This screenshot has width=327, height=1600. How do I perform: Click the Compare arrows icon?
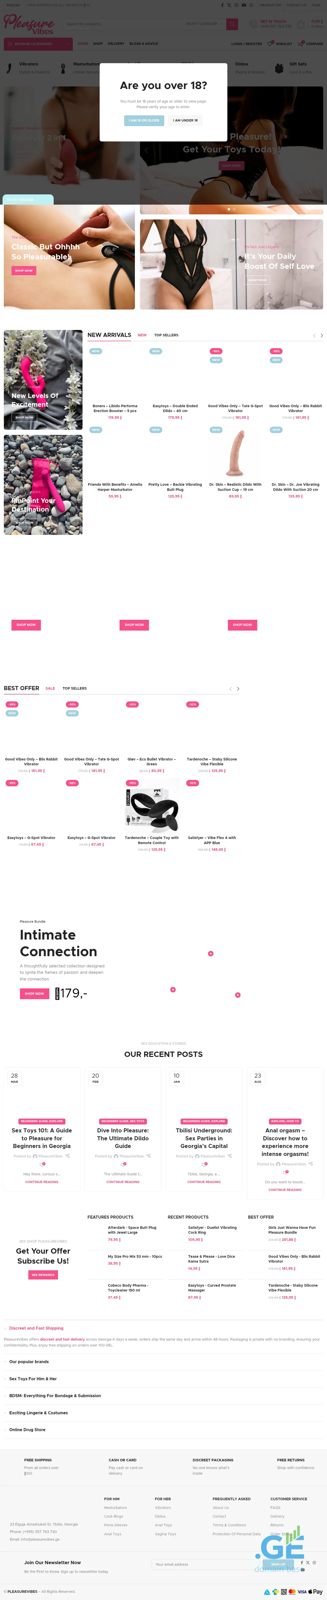[300, 44]
